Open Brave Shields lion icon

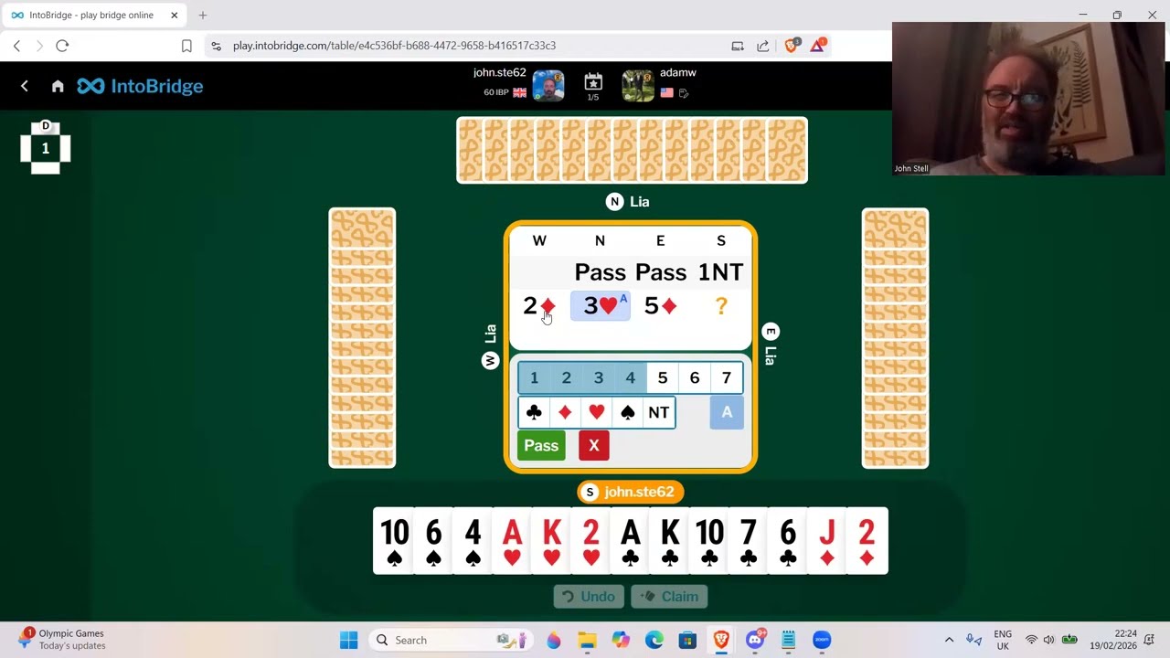792,45
